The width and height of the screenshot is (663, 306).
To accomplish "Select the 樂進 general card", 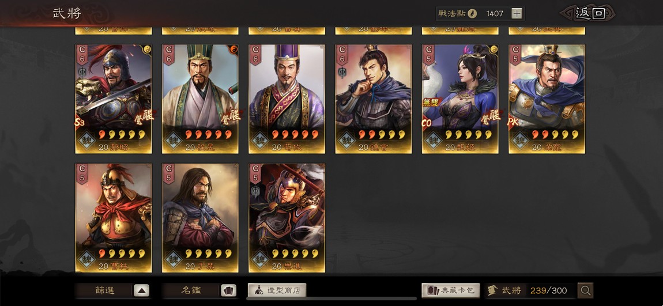I will click(x=287, y=218).
